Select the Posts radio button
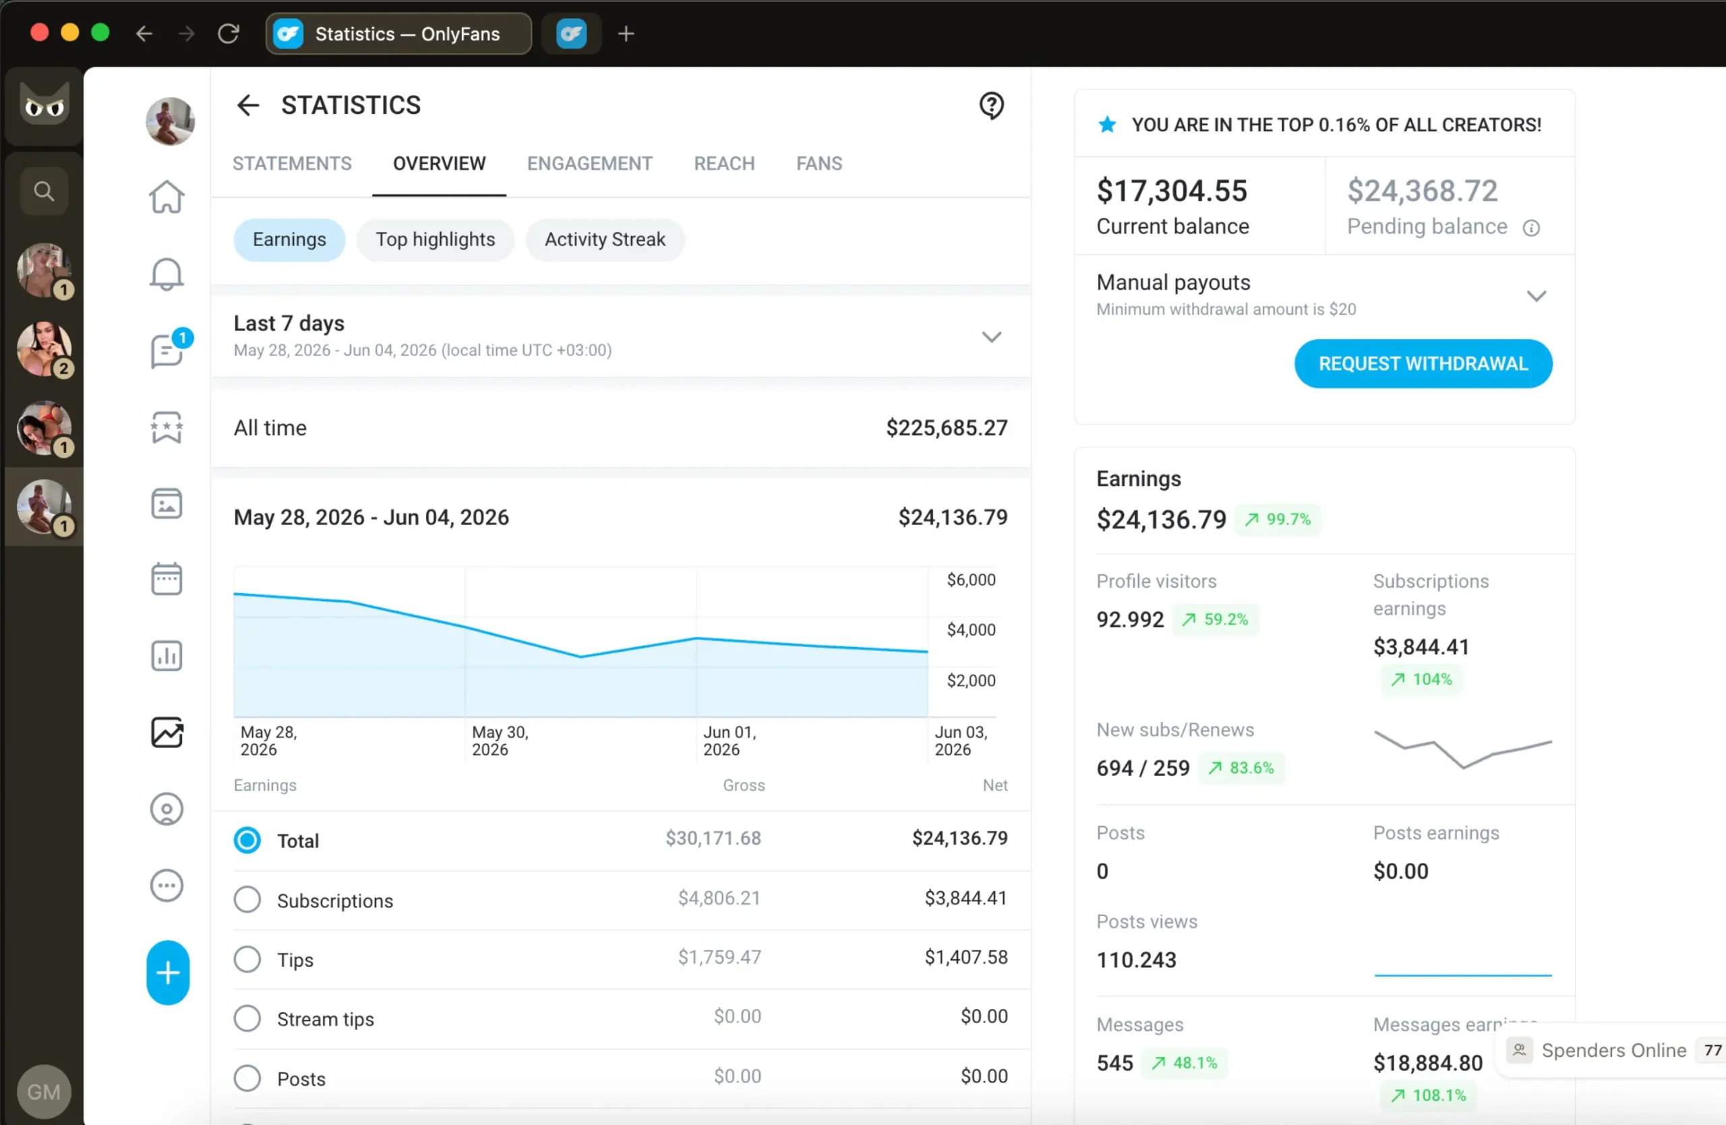Viewport: 1726px width, 1125px height. (x=247, y=1078)
